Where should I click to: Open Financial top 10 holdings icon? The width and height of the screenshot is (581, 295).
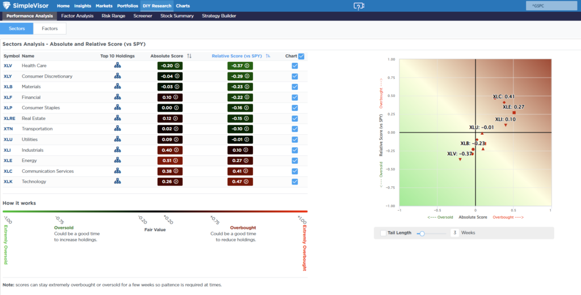tap(117, 97)
